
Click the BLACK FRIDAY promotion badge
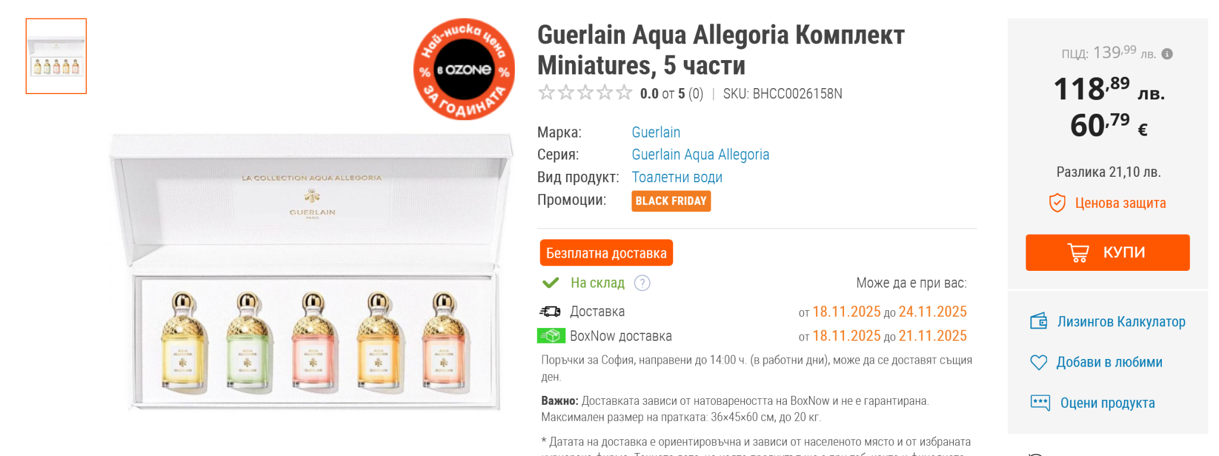tap(671, 201)
